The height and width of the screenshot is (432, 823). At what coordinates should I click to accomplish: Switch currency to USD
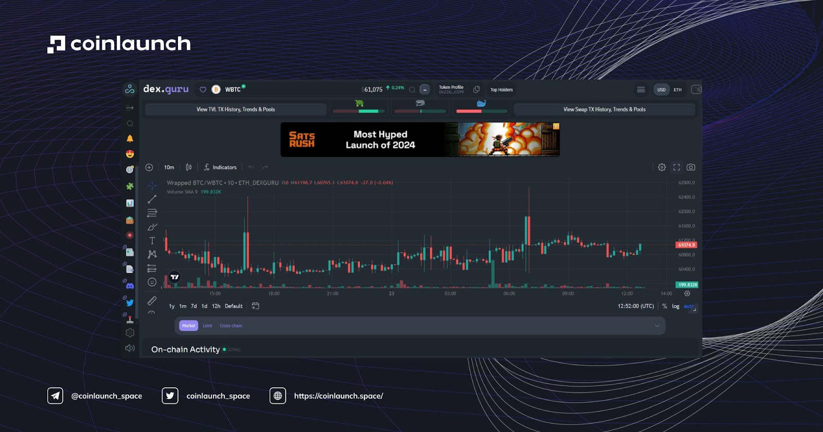click(x=661, y=89)
